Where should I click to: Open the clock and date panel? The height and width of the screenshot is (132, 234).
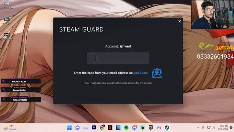223,128
